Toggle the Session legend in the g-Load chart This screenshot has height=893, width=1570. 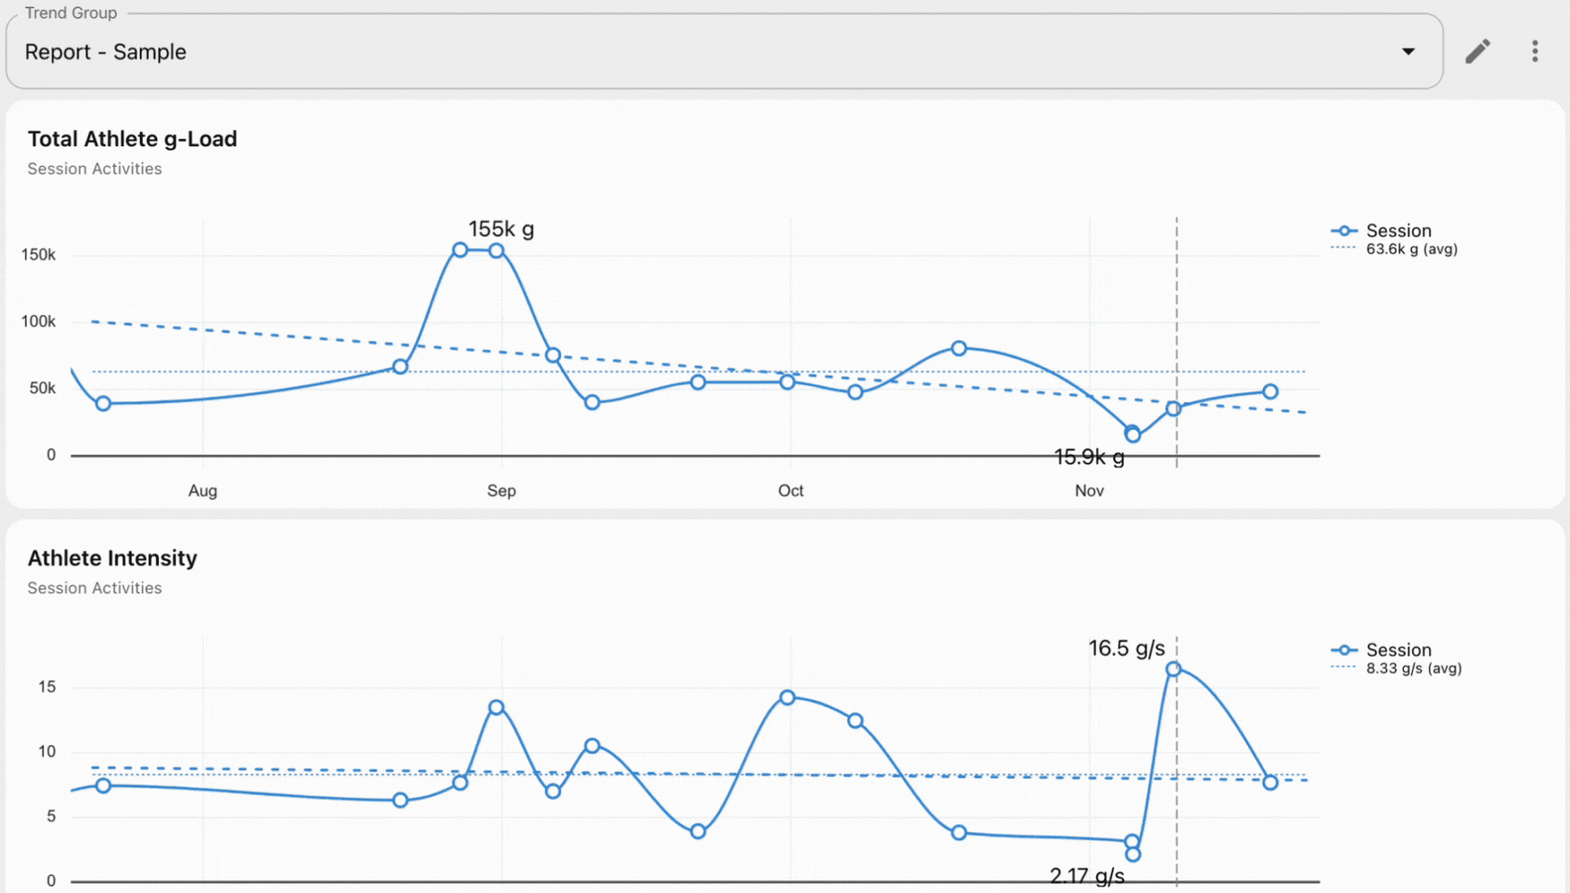pos(1381,231)
